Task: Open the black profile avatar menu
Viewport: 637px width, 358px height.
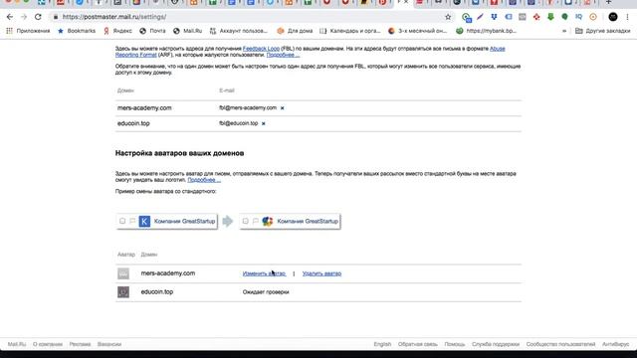Action: (x=613, y=17)
